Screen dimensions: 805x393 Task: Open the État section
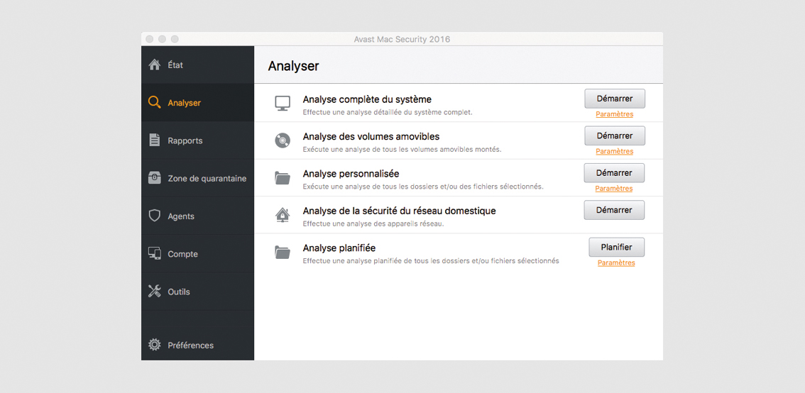[x=197, y=65]
